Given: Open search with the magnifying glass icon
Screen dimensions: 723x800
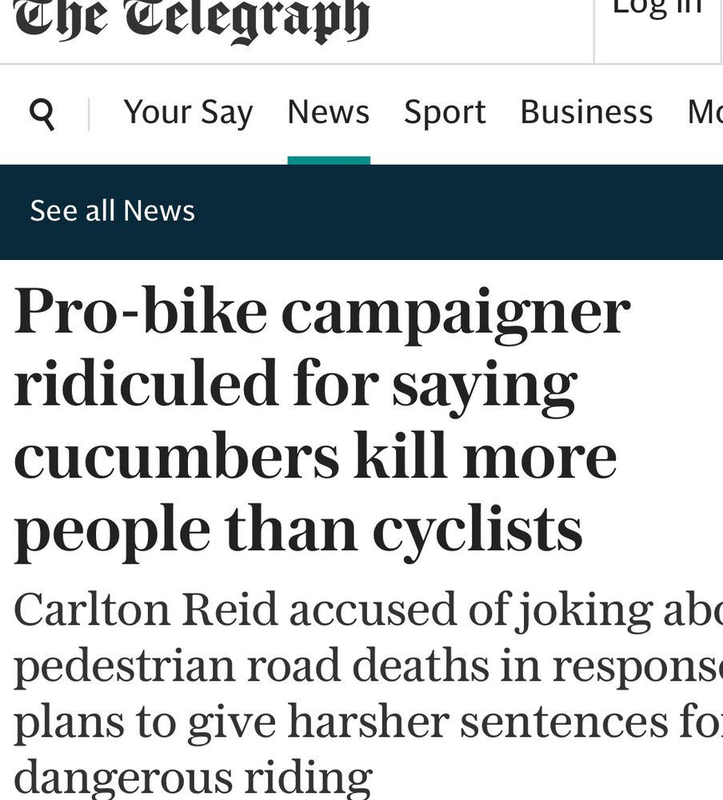Looking at the screenshot, I should (x=42, y=114).
